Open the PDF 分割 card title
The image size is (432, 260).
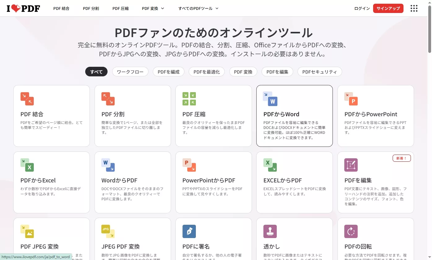pos(113,114)
